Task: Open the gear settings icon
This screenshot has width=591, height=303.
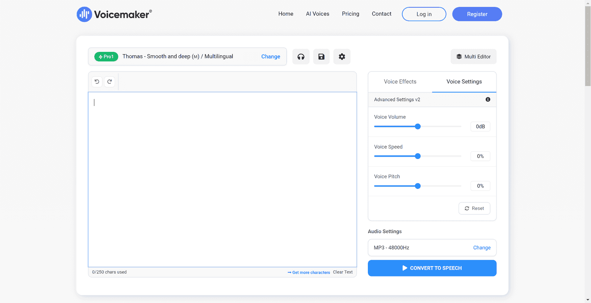Action: coord(342,56)
